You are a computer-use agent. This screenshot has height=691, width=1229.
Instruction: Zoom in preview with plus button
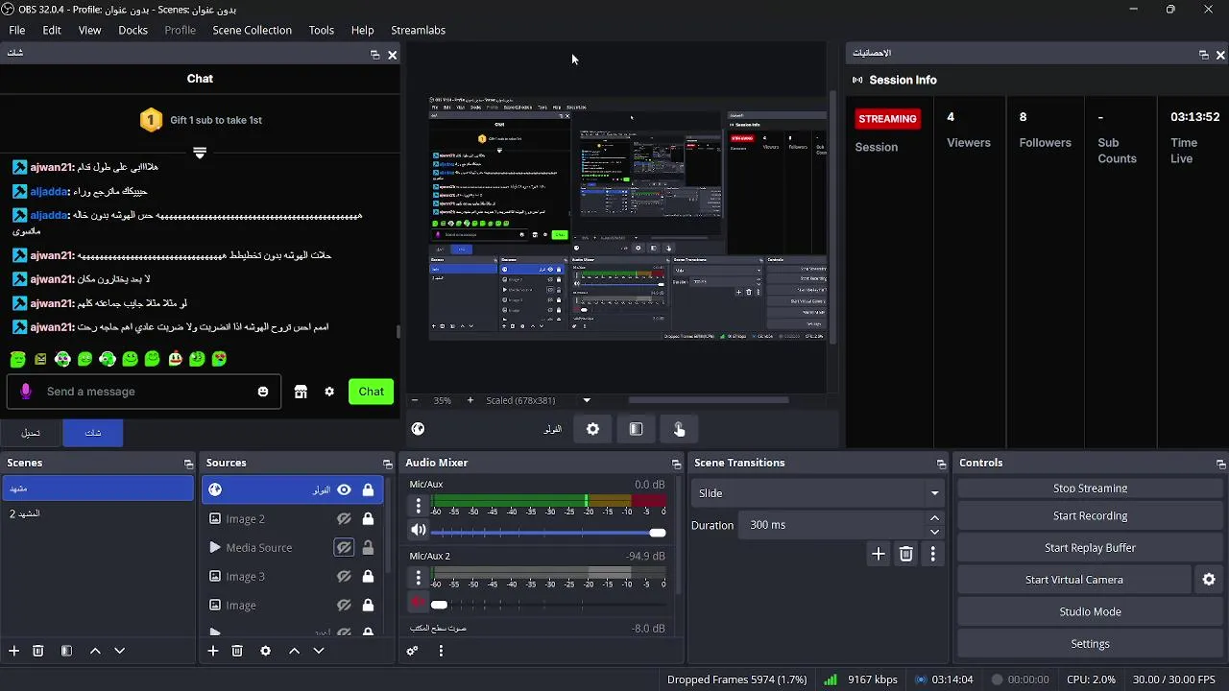470,400
